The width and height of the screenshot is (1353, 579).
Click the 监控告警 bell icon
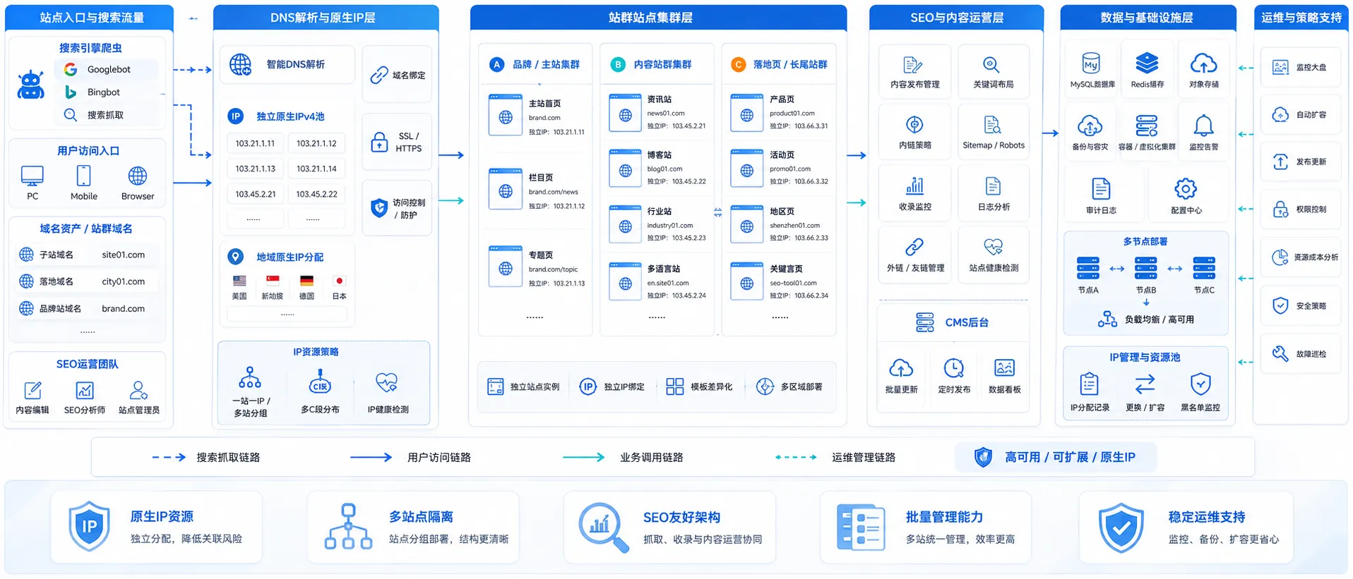tap(1203, 126)
